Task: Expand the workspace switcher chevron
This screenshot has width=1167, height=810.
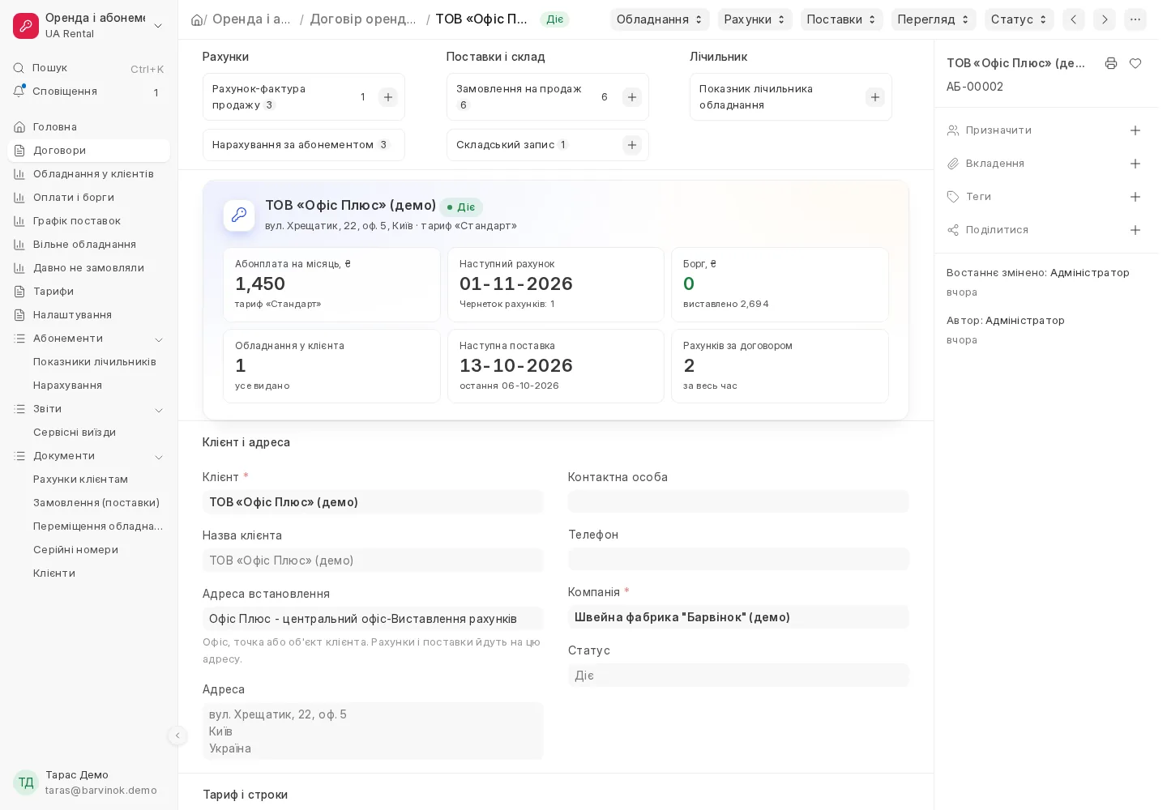Action: (158, 26)
